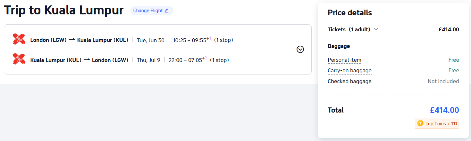Select the Kuala Lumpur to London route text

(x=79, y=60)
